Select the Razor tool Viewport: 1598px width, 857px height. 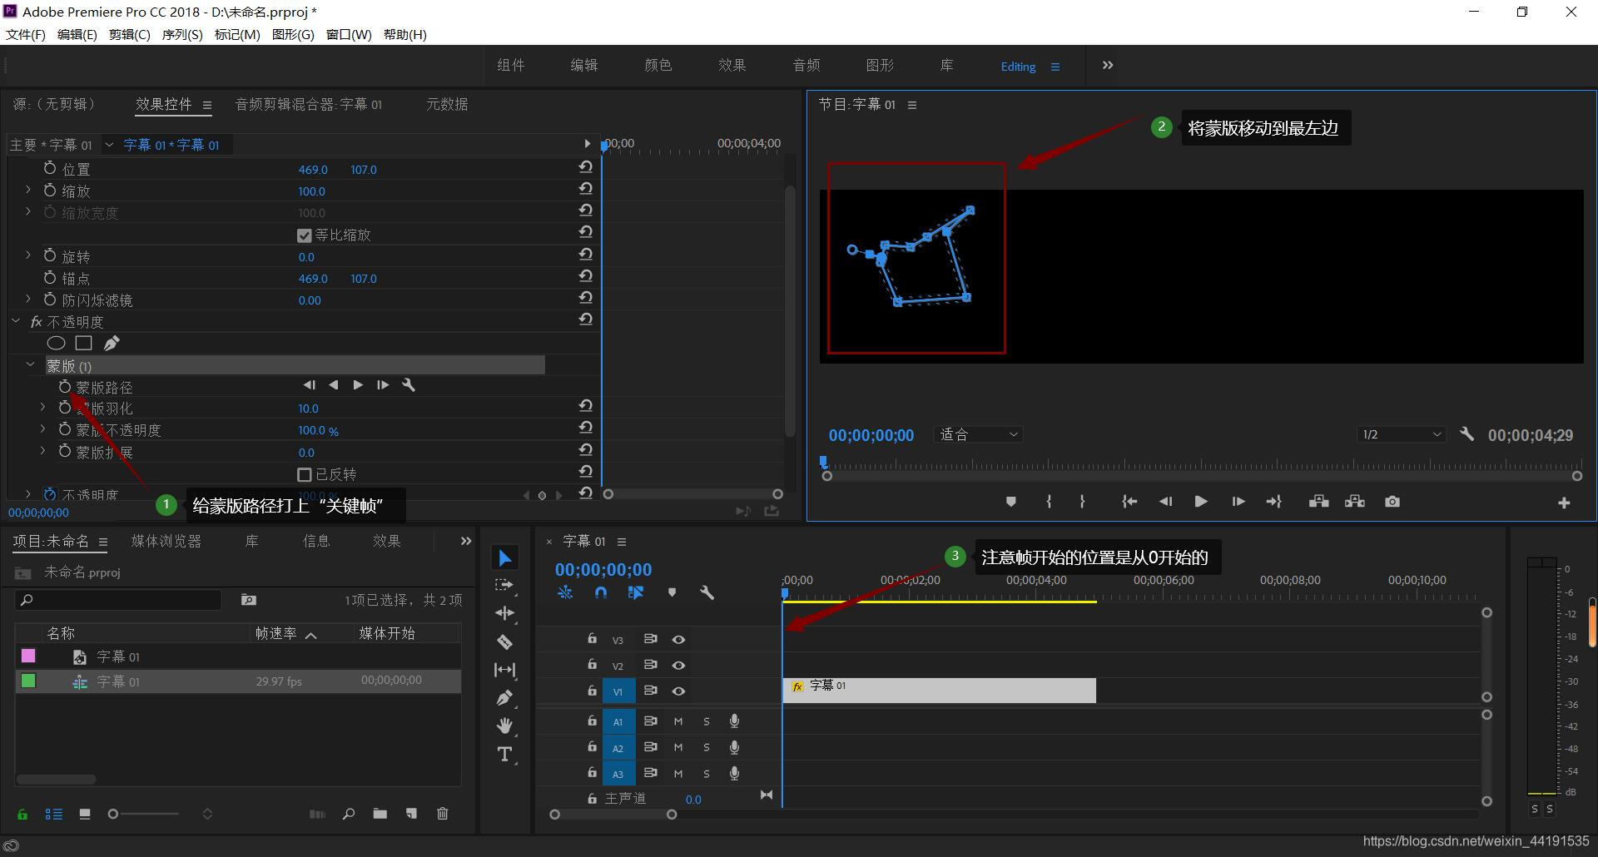505,642
